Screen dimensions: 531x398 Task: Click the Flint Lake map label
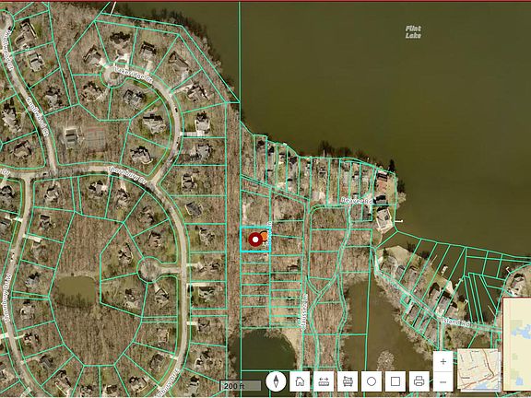pos(414,32)
